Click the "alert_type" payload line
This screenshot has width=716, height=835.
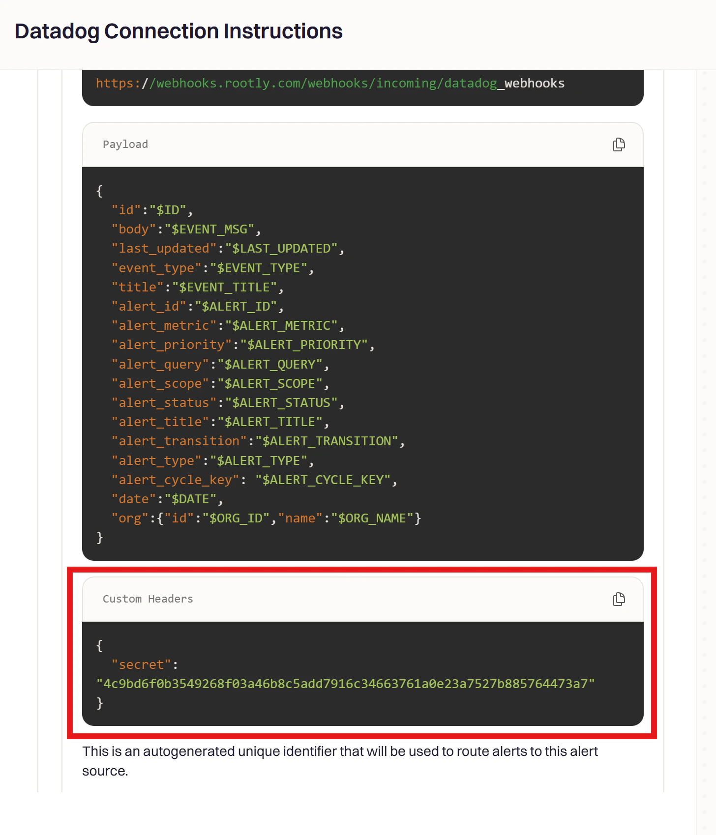coord(212,461)
